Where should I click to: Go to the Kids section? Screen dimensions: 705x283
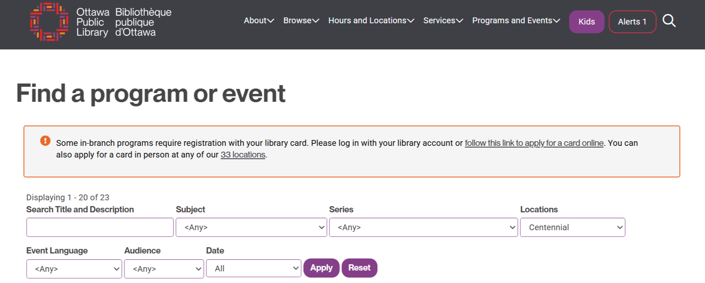point(586,22)
